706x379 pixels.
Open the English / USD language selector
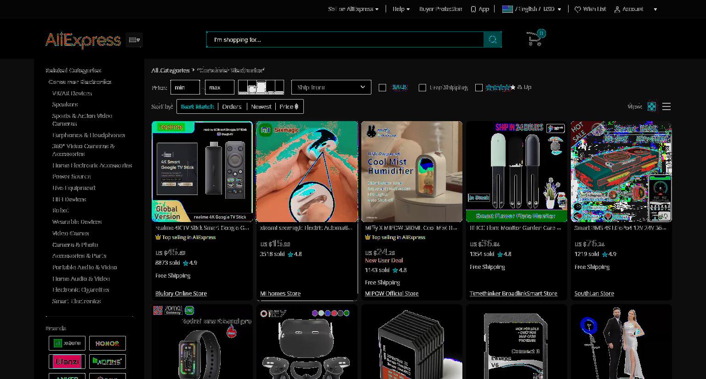click(x=532, y=9)
